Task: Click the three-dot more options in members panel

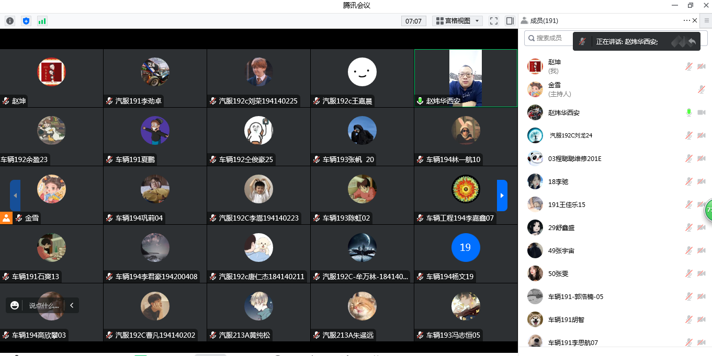Action: pyautogui.click(x=686, y=20)
